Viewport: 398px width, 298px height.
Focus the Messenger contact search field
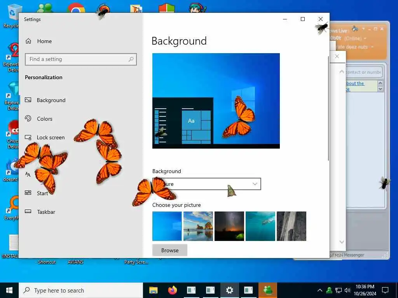point(364,72)
